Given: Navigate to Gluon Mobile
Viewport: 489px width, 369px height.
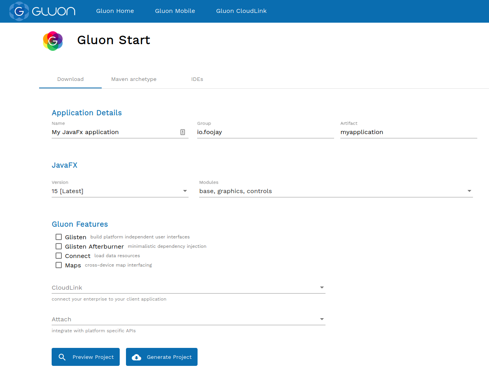Looking at the screenshot, I should click(175, 11).
